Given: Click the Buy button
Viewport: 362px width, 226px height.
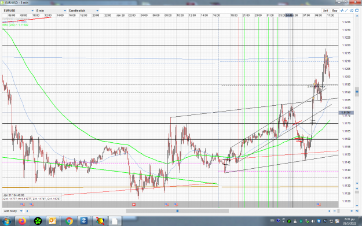Looking at the screenshot, I should (x=335, y=10).
